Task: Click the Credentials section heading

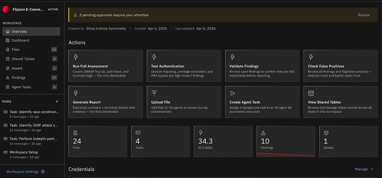Action: point(81,169)
